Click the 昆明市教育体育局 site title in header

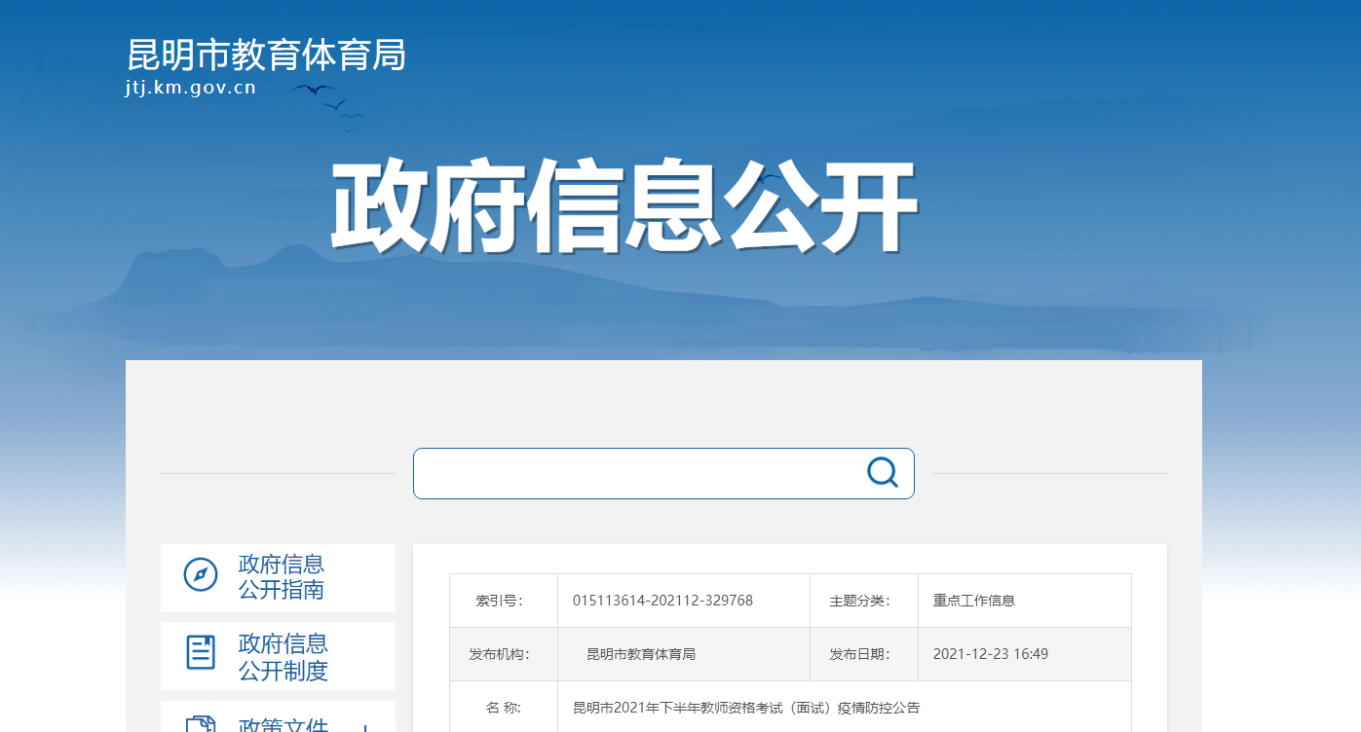click(x=266, y=55)
